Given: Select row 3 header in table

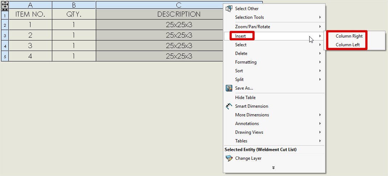Looking at the screenshot, I should coord(5,36).
